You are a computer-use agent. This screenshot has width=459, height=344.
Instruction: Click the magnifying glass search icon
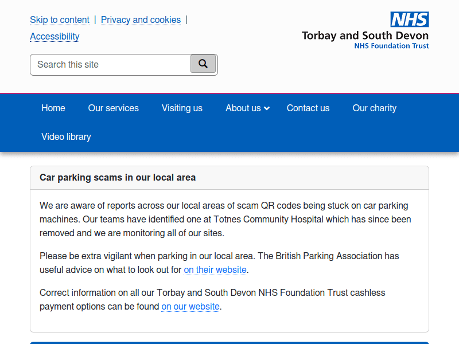[203, 64]
